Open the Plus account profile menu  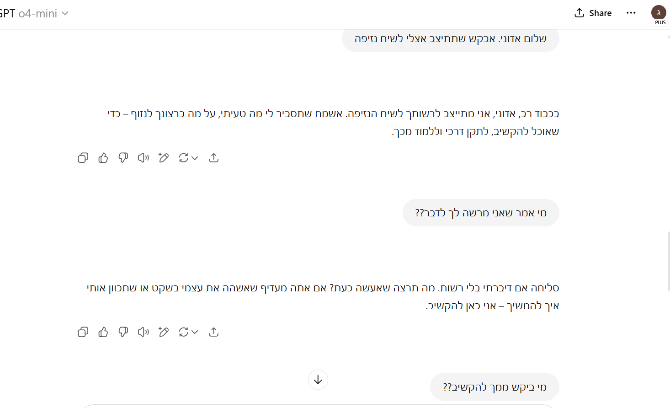click(x=659, y=13)
